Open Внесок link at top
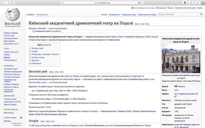 (170, 8)
